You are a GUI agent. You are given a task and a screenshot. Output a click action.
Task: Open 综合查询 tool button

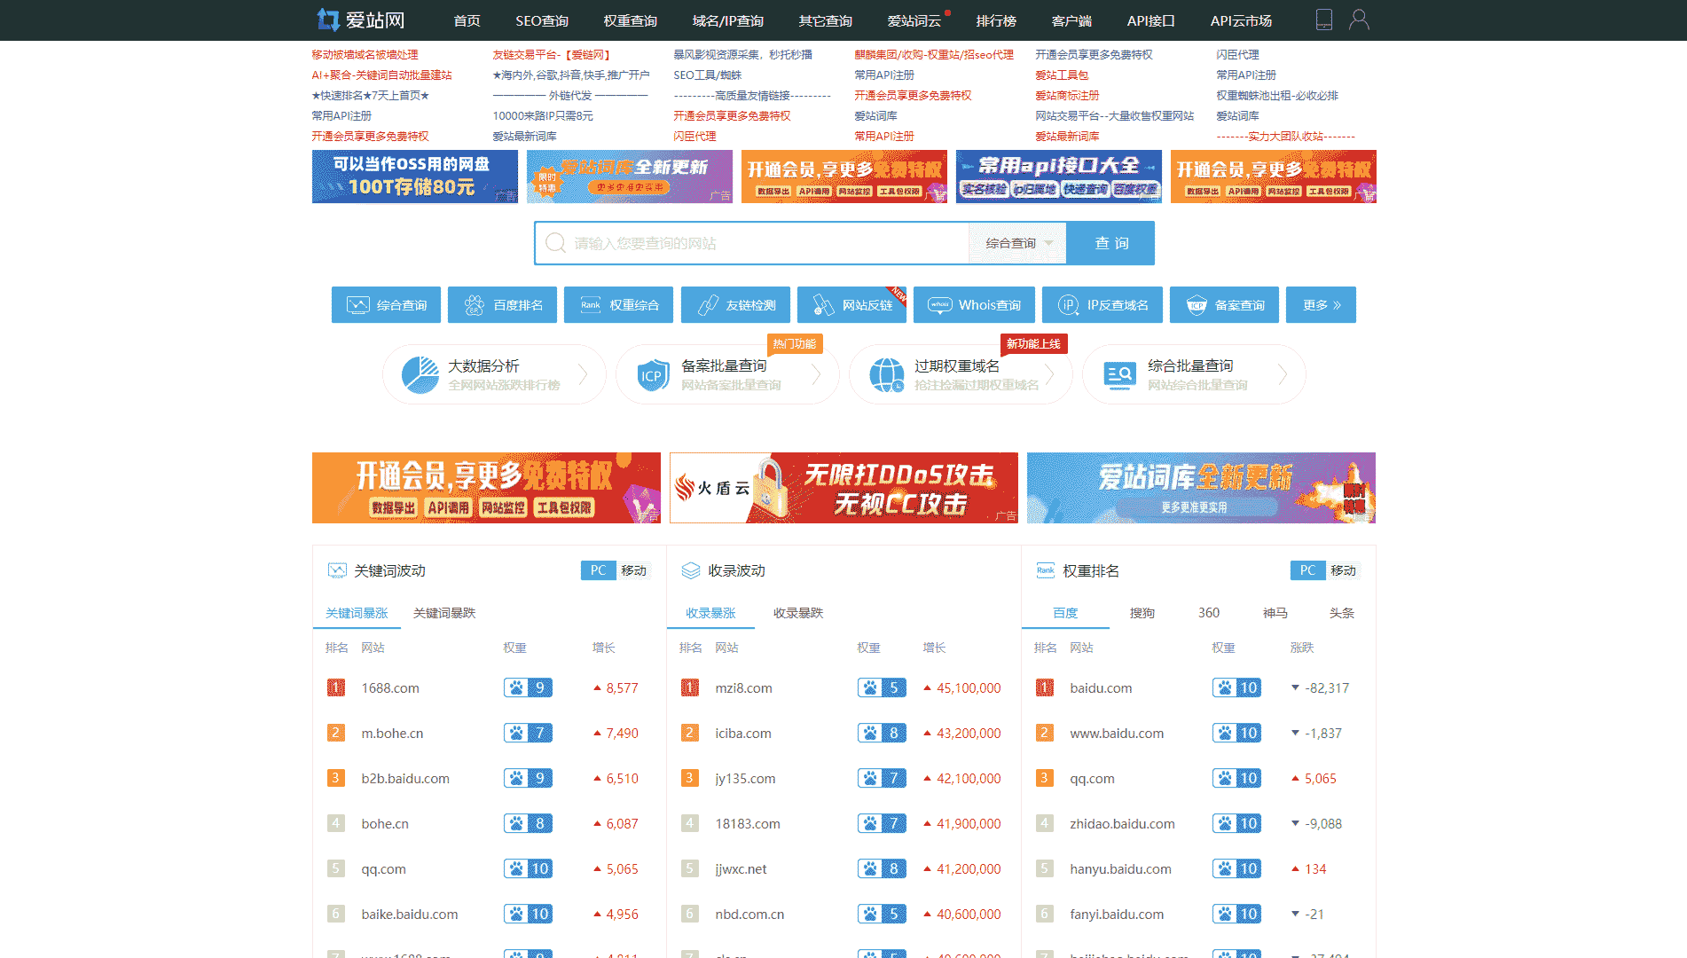[x=386, y=305]
